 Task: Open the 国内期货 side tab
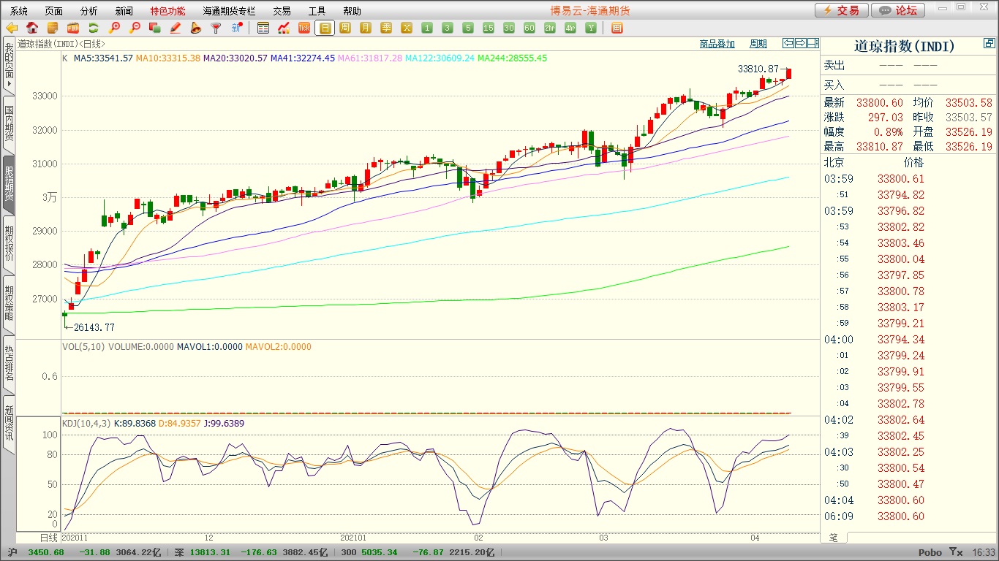click(9, 124)
